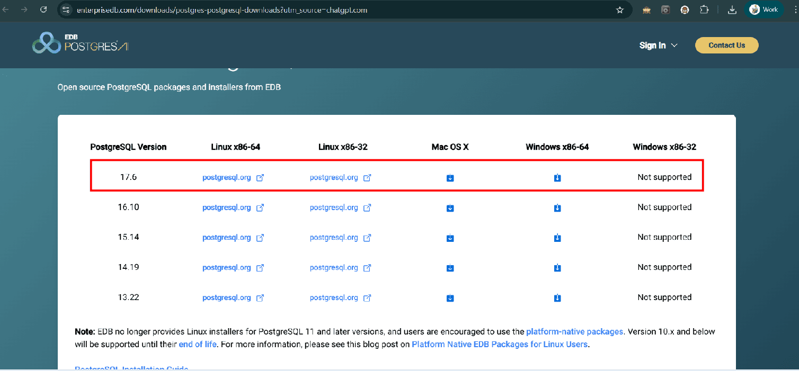The width and height of the screenshot is (799, 371).
Task: Open postgresql.org link for 15.14 Linux x86-32
Action: coord(340,238)
